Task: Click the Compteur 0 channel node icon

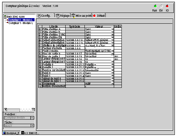Action: (x=7, y=20)
